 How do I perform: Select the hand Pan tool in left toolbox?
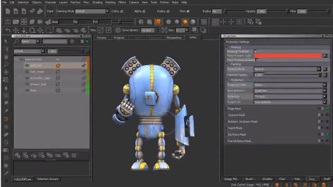pos(6,57)
